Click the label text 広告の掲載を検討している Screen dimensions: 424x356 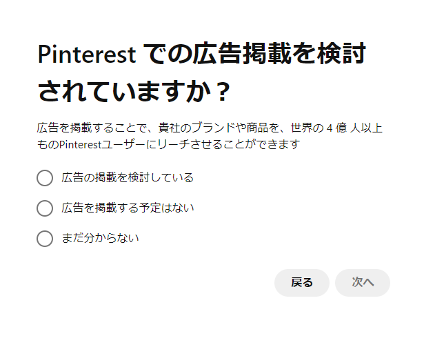(128, 178)
